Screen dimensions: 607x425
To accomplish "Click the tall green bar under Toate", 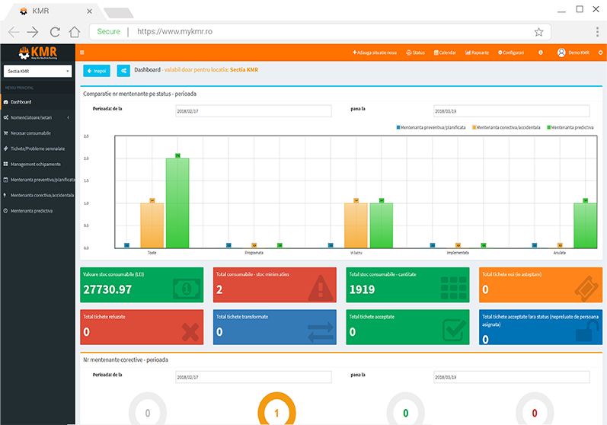I will click(177, 203).
